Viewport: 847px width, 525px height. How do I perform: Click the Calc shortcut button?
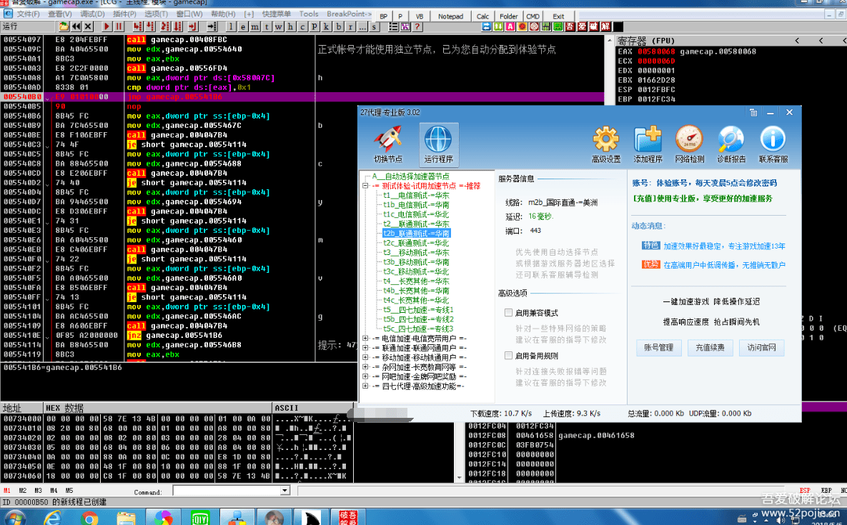pyautogui.click(x=483, y=16)
